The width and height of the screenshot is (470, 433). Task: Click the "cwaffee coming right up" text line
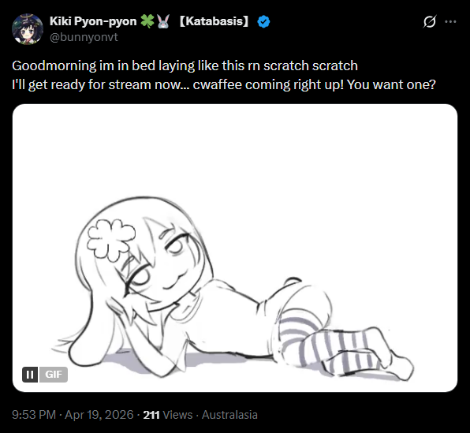point(224,85)
